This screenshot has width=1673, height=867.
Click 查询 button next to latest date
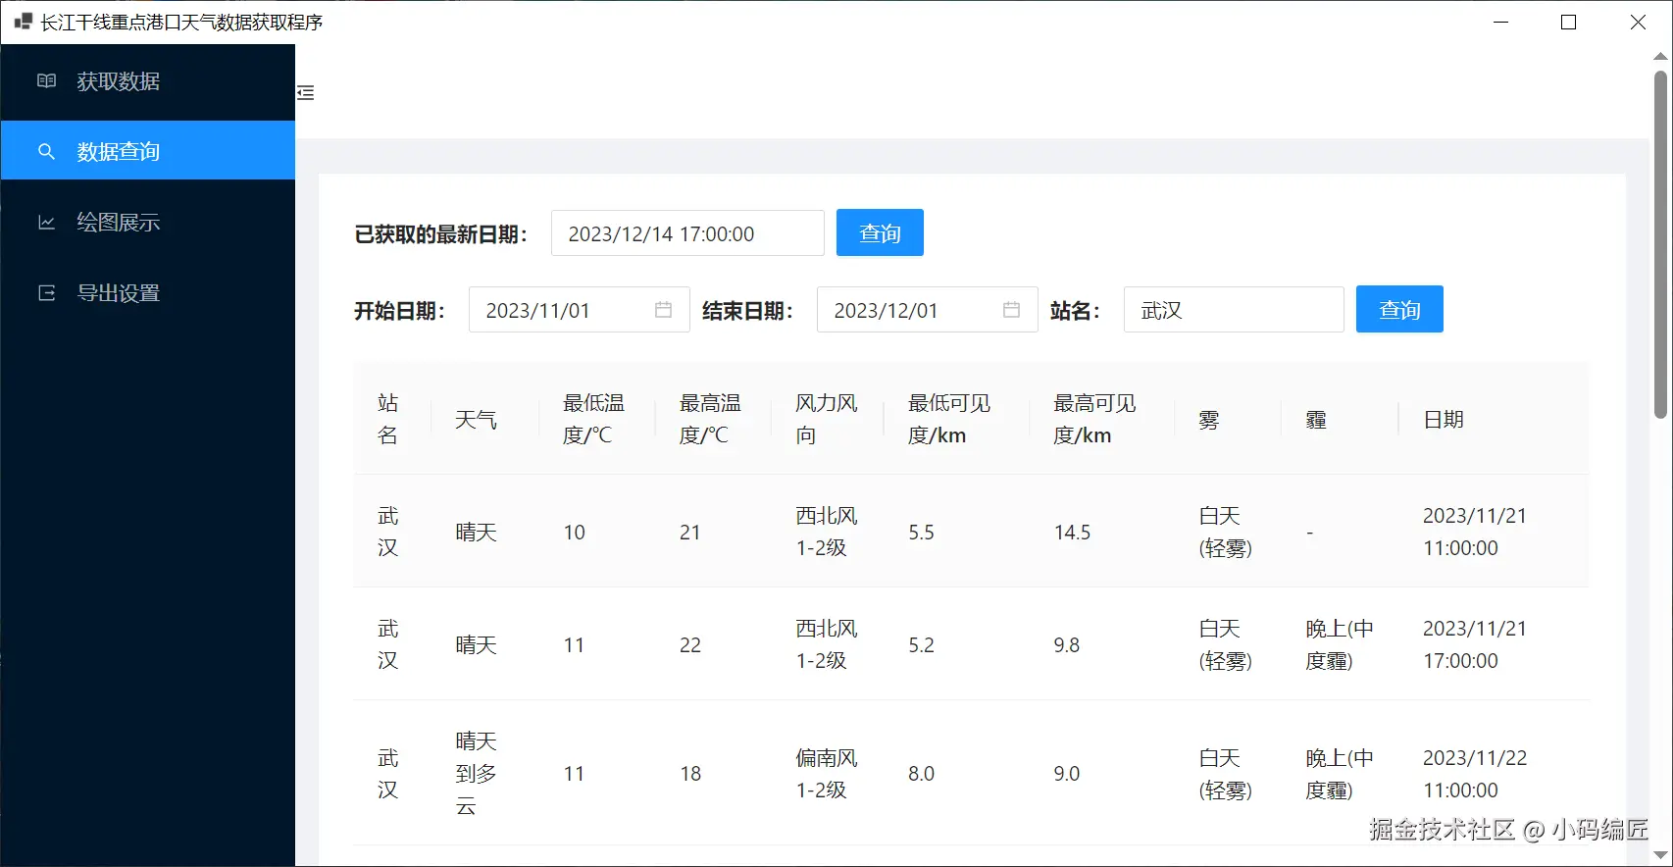click(880, 232)
